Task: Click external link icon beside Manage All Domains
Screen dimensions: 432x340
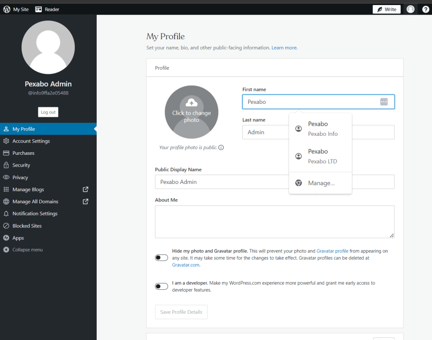Action: point(86,202)
